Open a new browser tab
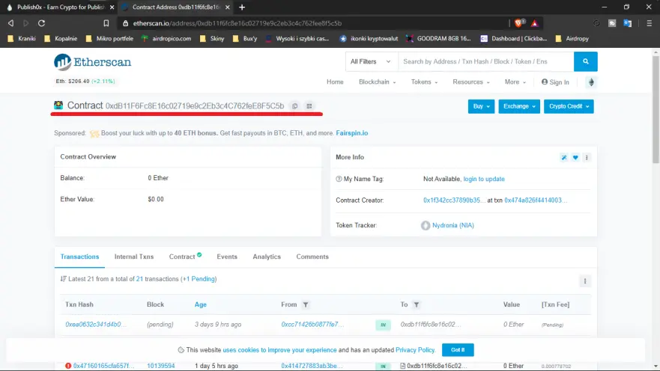Screen dimensions: 660x371 pos(242,7)
